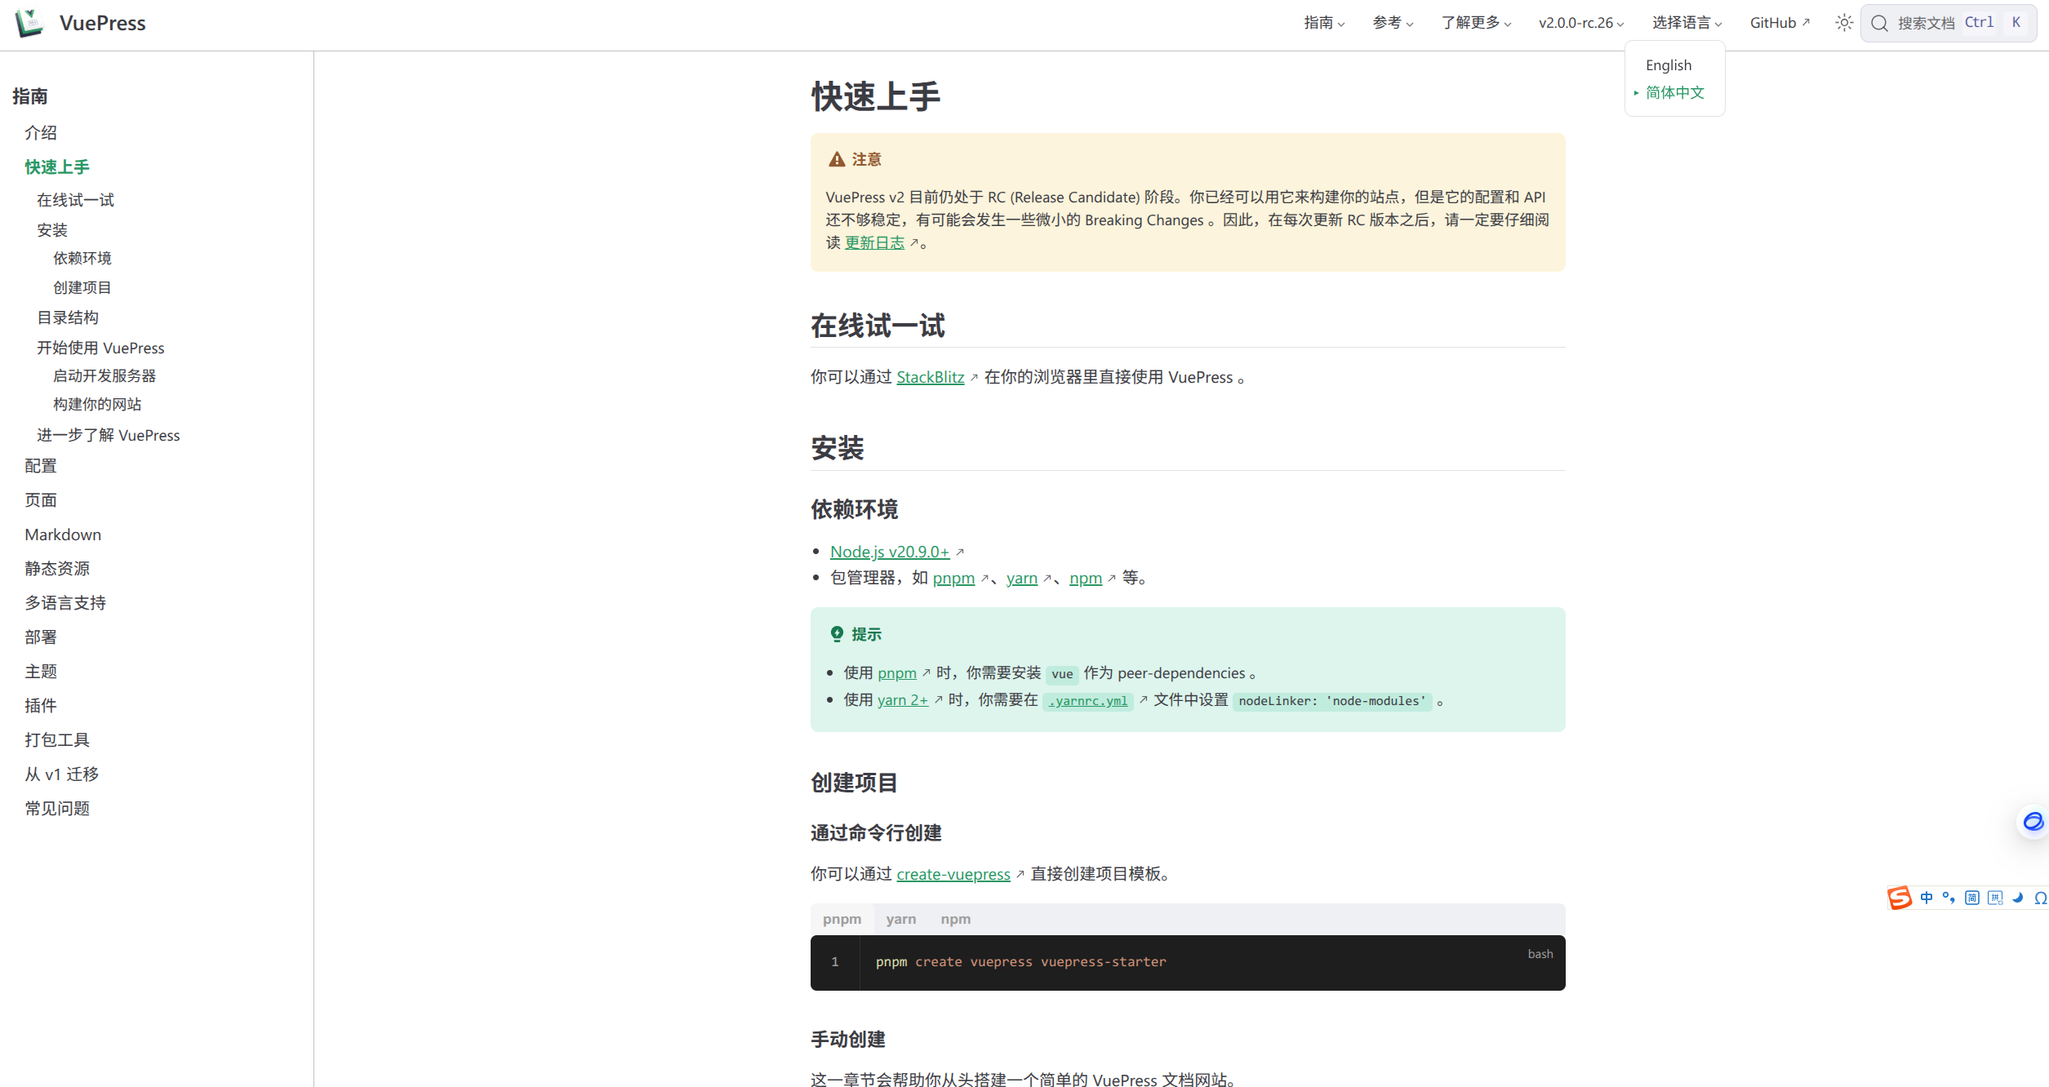Toggle Chinese/English input via the 中 icon
Image resolution: width=2049 pixels, height=1087 pixels.
[x=1927, y=898]
